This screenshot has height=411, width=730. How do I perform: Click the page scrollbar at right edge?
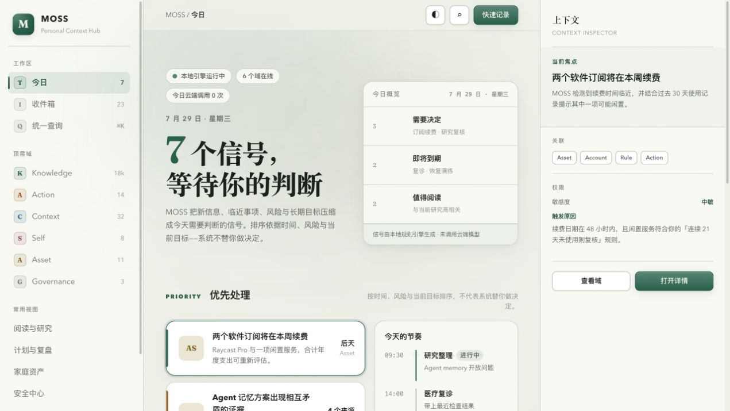(x=728, y=92)
